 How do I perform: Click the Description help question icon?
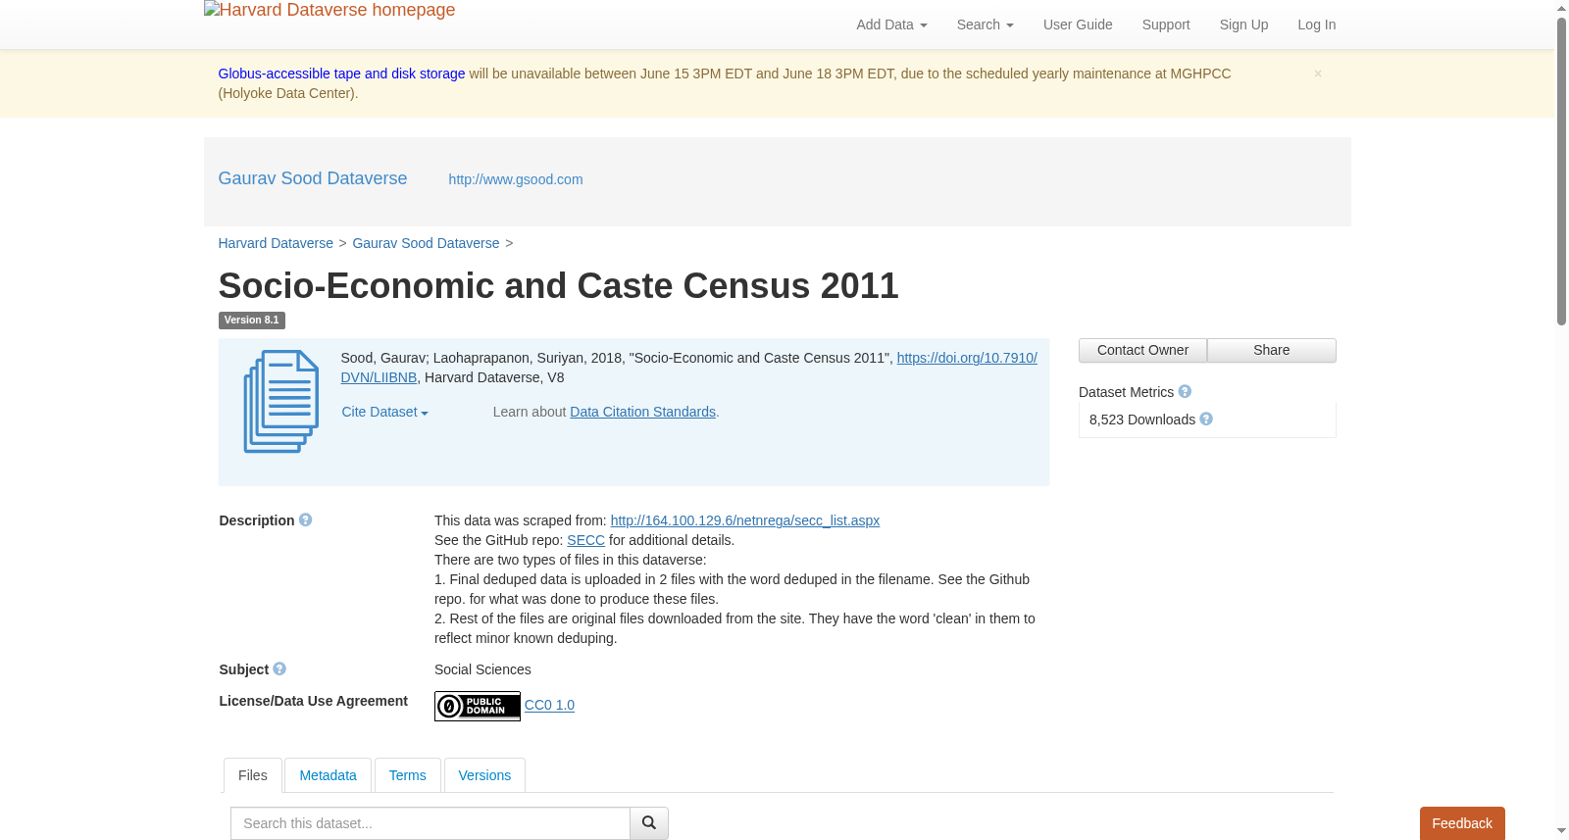pyautogui.click(x=305, y=519)
